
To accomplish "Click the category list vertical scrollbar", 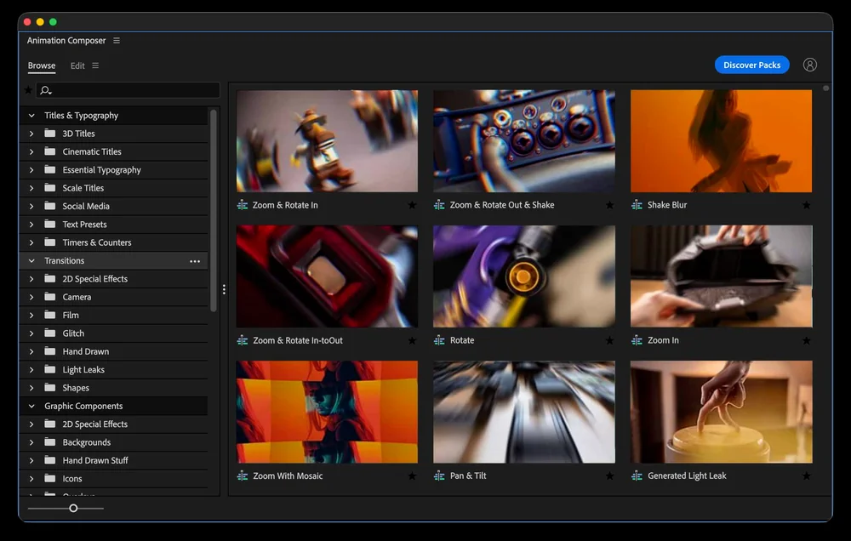I will tap(214, 211).
